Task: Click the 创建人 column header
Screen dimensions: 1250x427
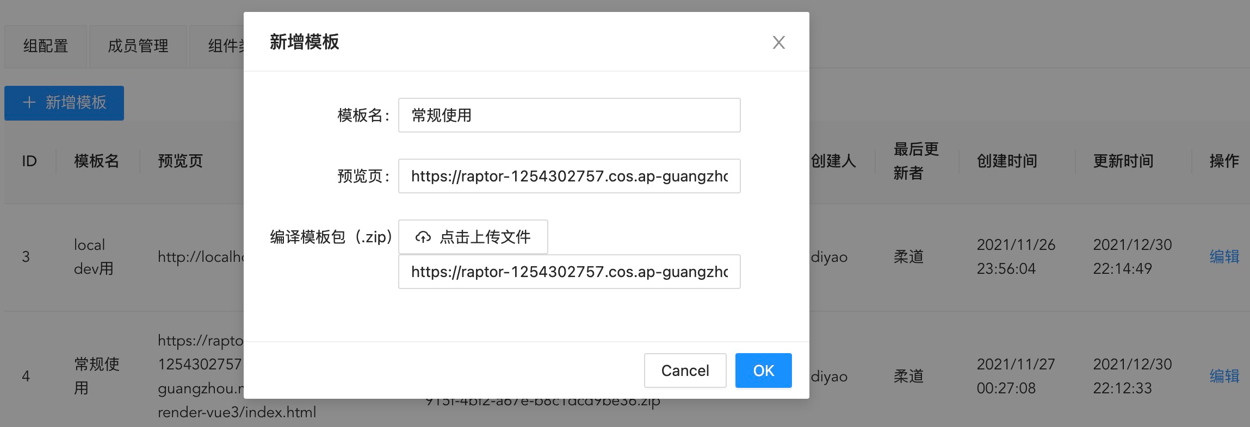Action: click(833, 161)
